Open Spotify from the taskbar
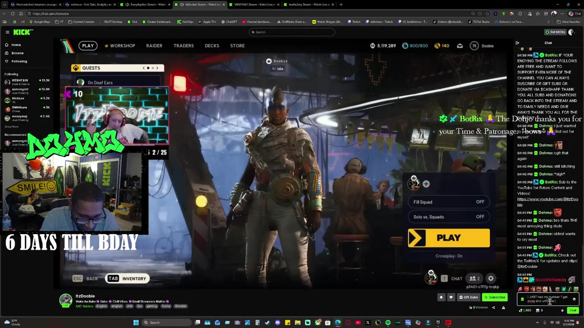Screen dimensions: 584x328 (388, 323)
